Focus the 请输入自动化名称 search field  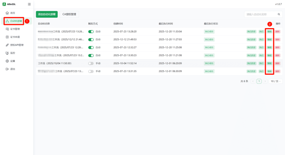(x=260, y=14)
